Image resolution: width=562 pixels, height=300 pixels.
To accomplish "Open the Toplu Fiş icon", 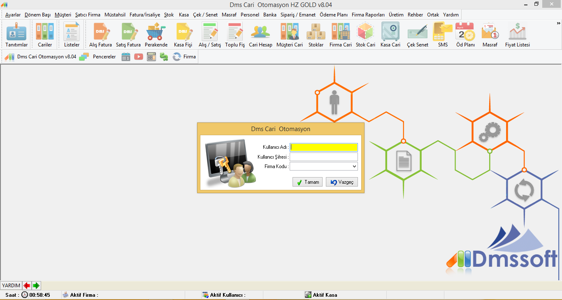I will click(x=235, y=35).
